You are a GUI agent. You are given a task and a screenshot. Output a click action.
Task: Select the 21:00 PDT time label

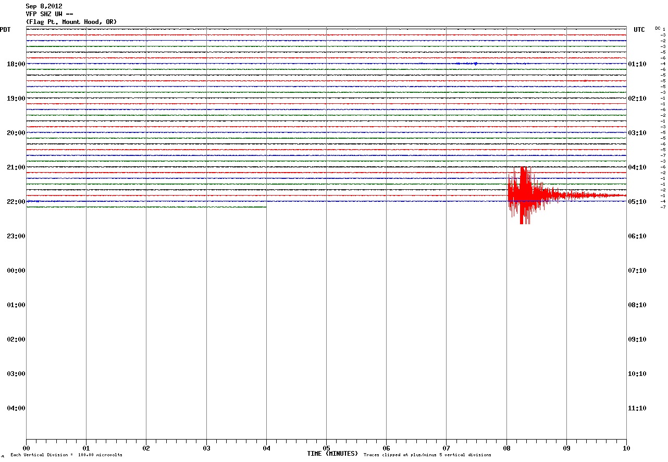(x=16, y=167)
